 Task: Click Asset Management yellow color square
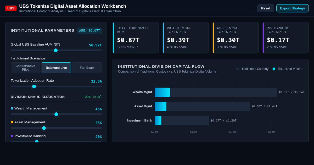tap(12, 122)
